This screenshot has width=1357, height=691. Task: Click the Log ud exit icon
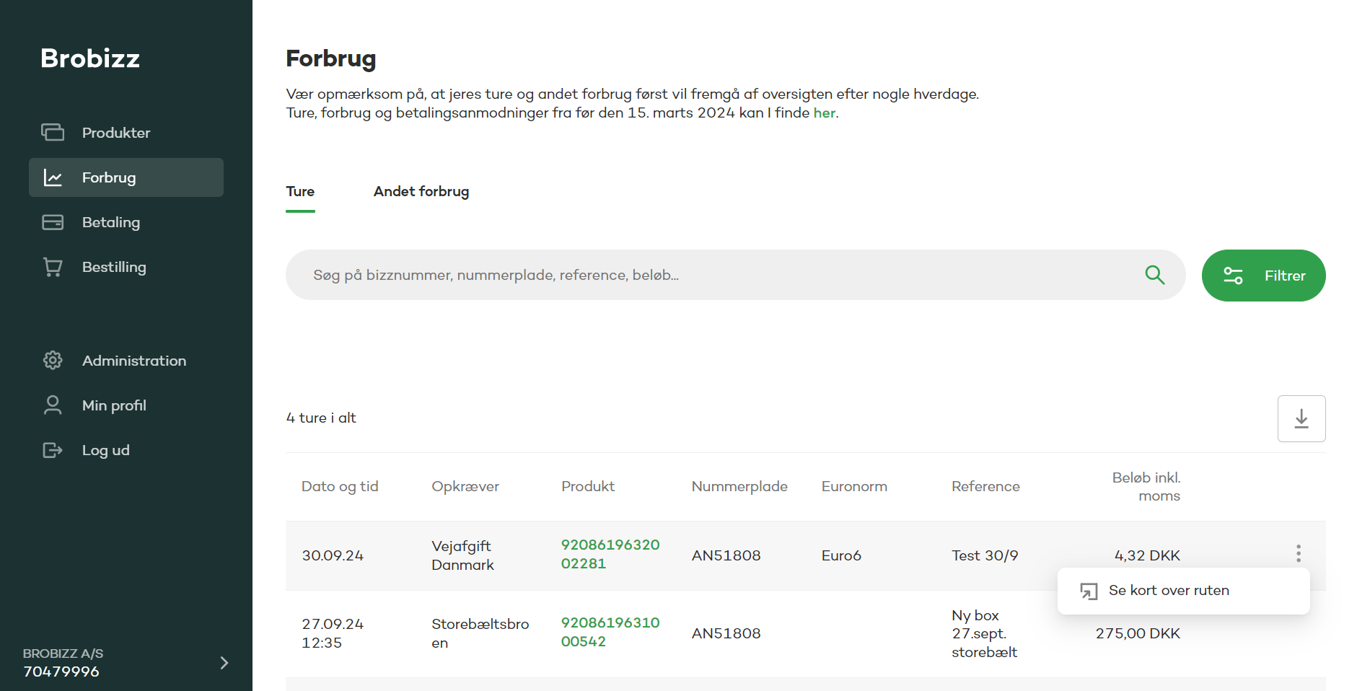pyautogui.click(x=53, y=450)
